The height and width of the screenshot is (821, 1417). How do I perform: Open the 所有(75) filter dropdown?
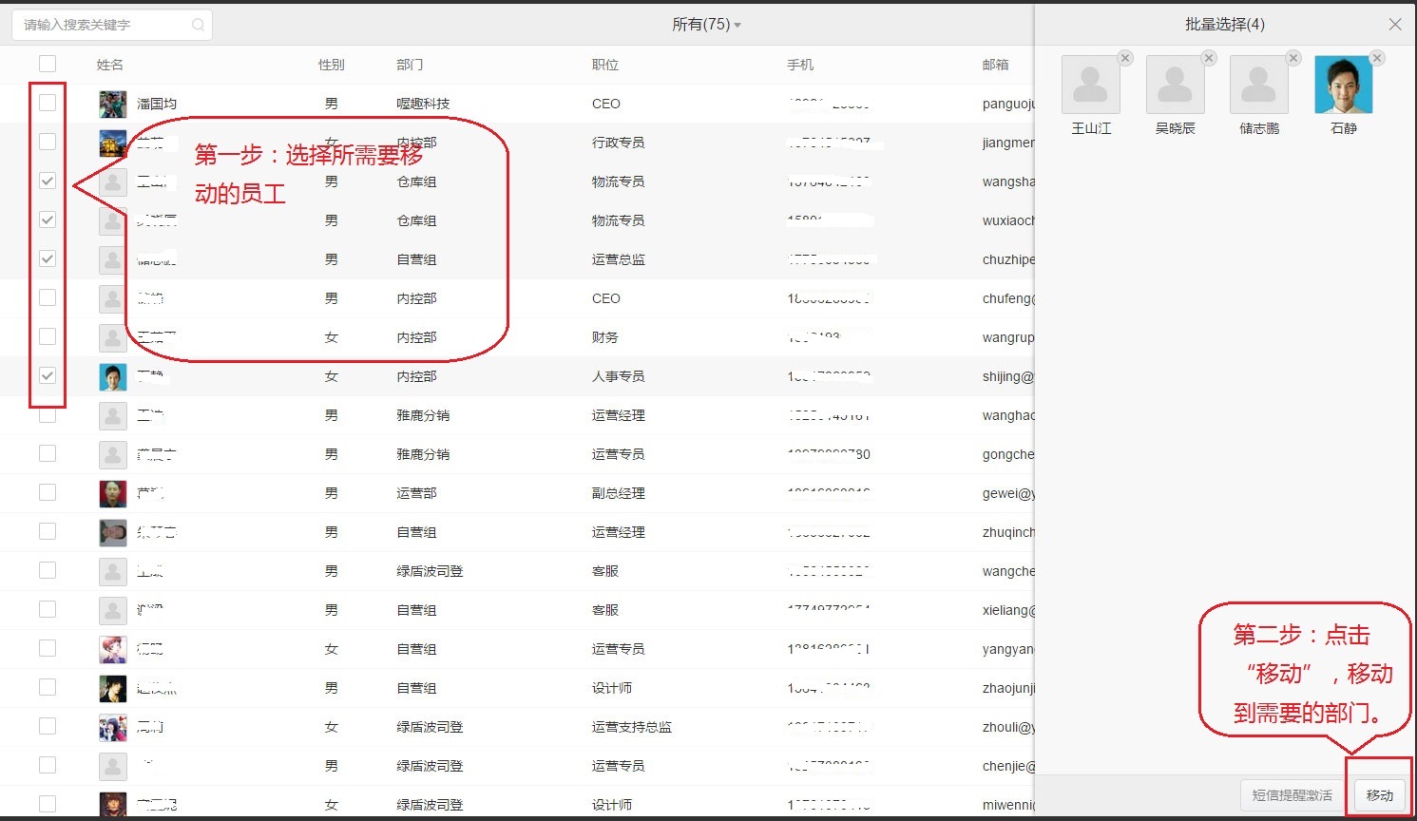coord(706,25)
